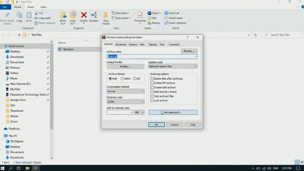Click Copy path in Clipboard group

43,18
